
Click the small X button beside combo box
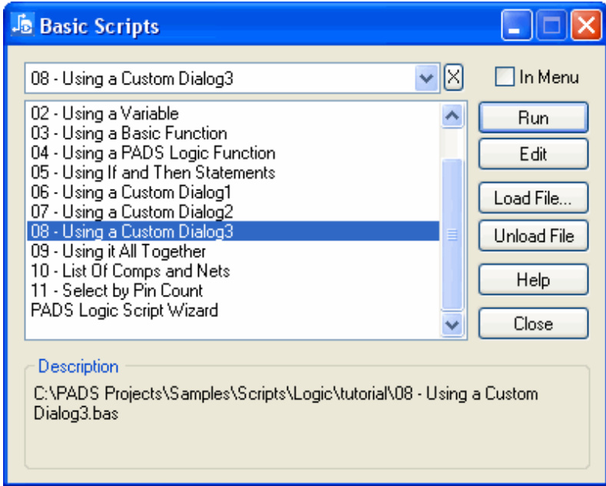click(x=454, y=78)
